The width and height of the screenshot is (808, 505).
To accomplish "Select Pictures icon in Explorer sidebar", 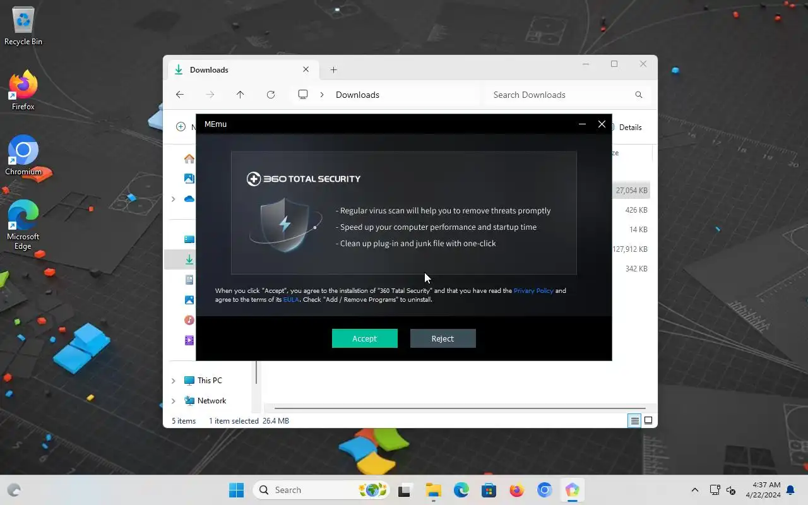I will (189, 300).
